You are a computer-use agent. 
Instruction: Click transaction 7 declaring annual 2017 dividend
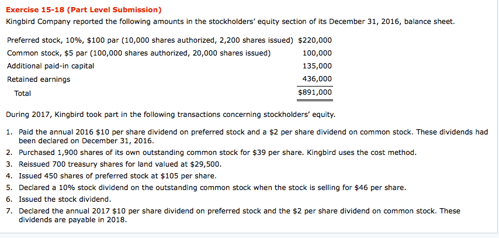tap(239, 215)
